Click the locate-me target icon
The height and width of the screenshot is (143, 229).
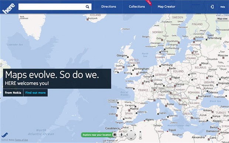click(115, 135)
